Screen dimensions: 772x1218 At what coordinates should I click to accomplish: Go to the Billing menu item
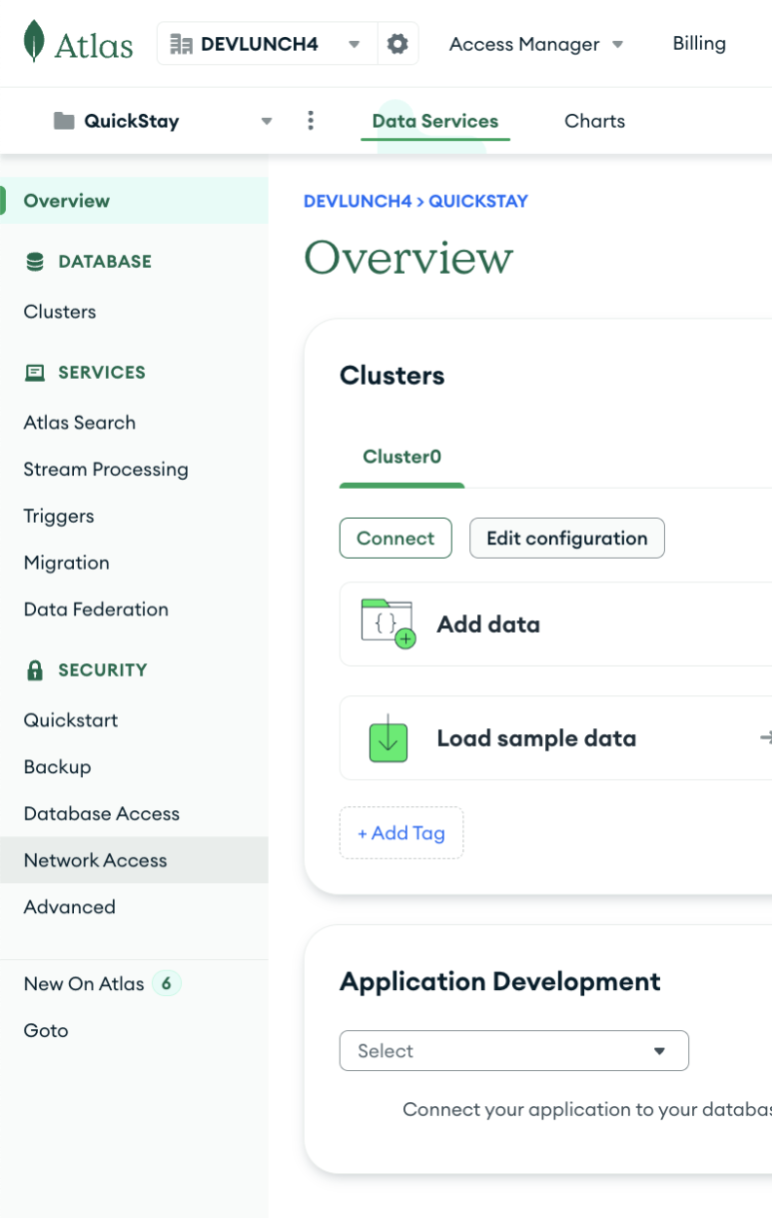(x=699, y=43)
